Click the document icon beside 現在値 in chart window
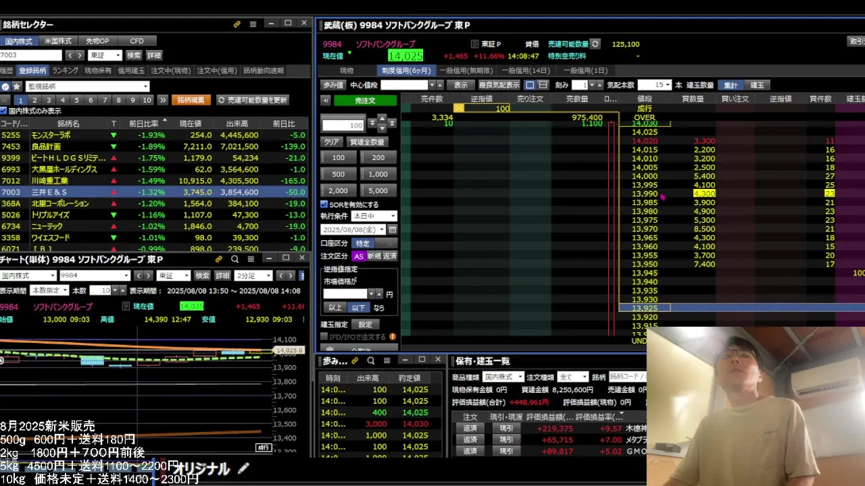865x486 pixels. click(x=126, y=306)
